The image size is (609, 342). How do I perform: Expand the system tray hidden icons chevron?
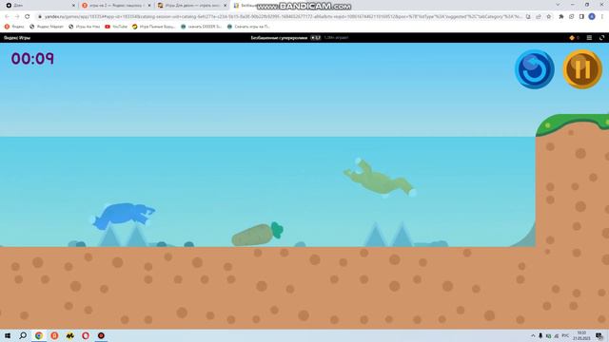(533, 335)
